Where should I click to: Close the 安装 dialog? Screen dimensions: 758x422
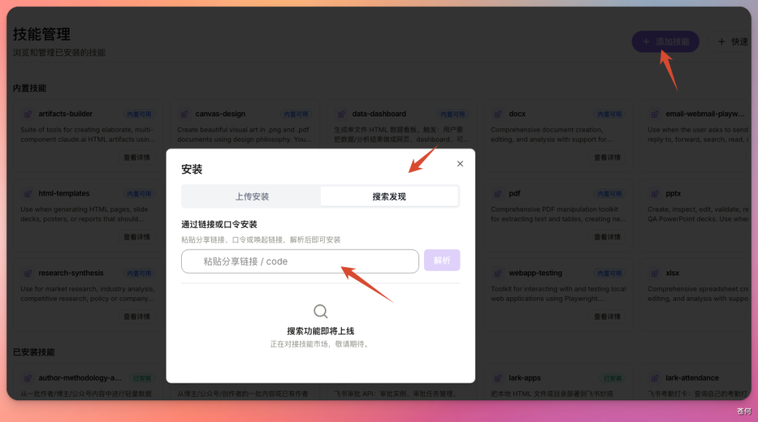[x=460, y=163]
